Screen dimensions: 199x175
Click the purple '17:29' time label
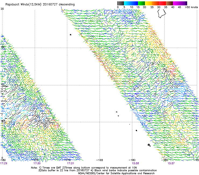(3, 163)
